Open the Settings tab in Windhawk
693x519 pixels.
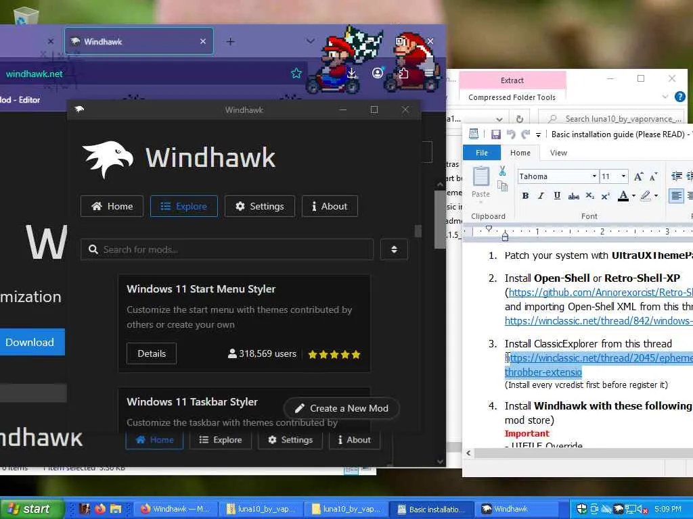coord(259,206)
